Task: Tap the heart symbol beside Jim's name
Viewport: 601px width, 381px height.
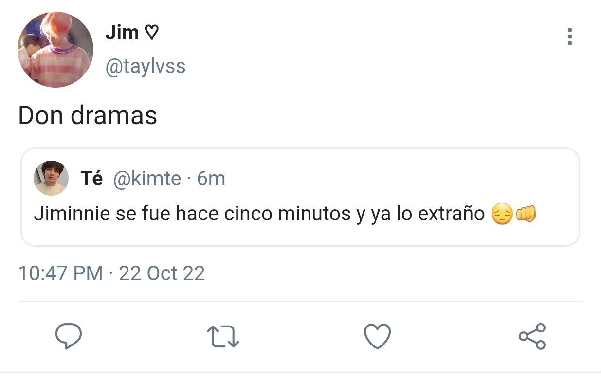Action: [x=151, y=33]
